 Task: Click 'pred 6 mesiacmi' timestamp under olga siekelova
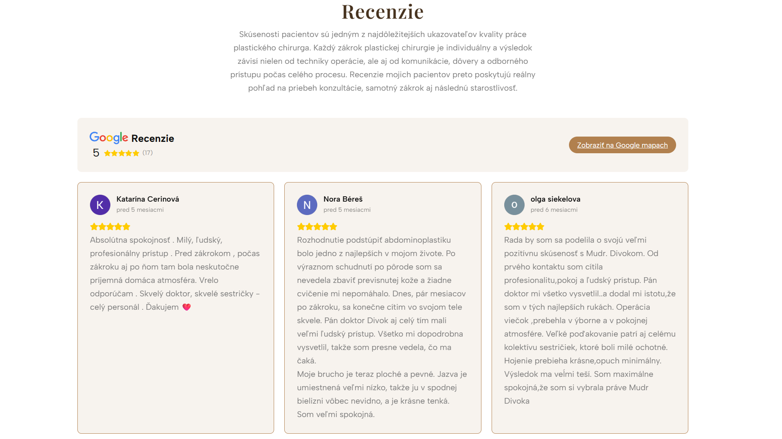click(x=554, y=210)
